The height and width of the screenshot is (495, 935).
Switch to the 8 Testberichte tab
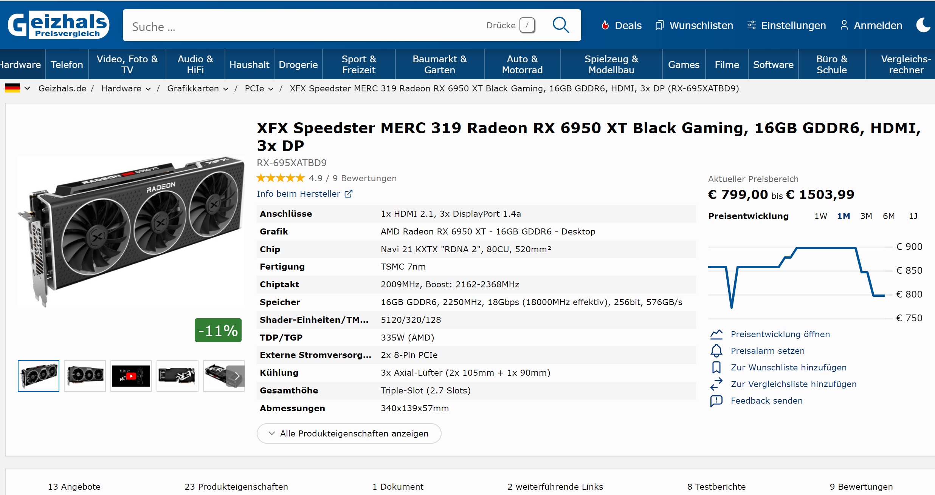tap(716, 487)
